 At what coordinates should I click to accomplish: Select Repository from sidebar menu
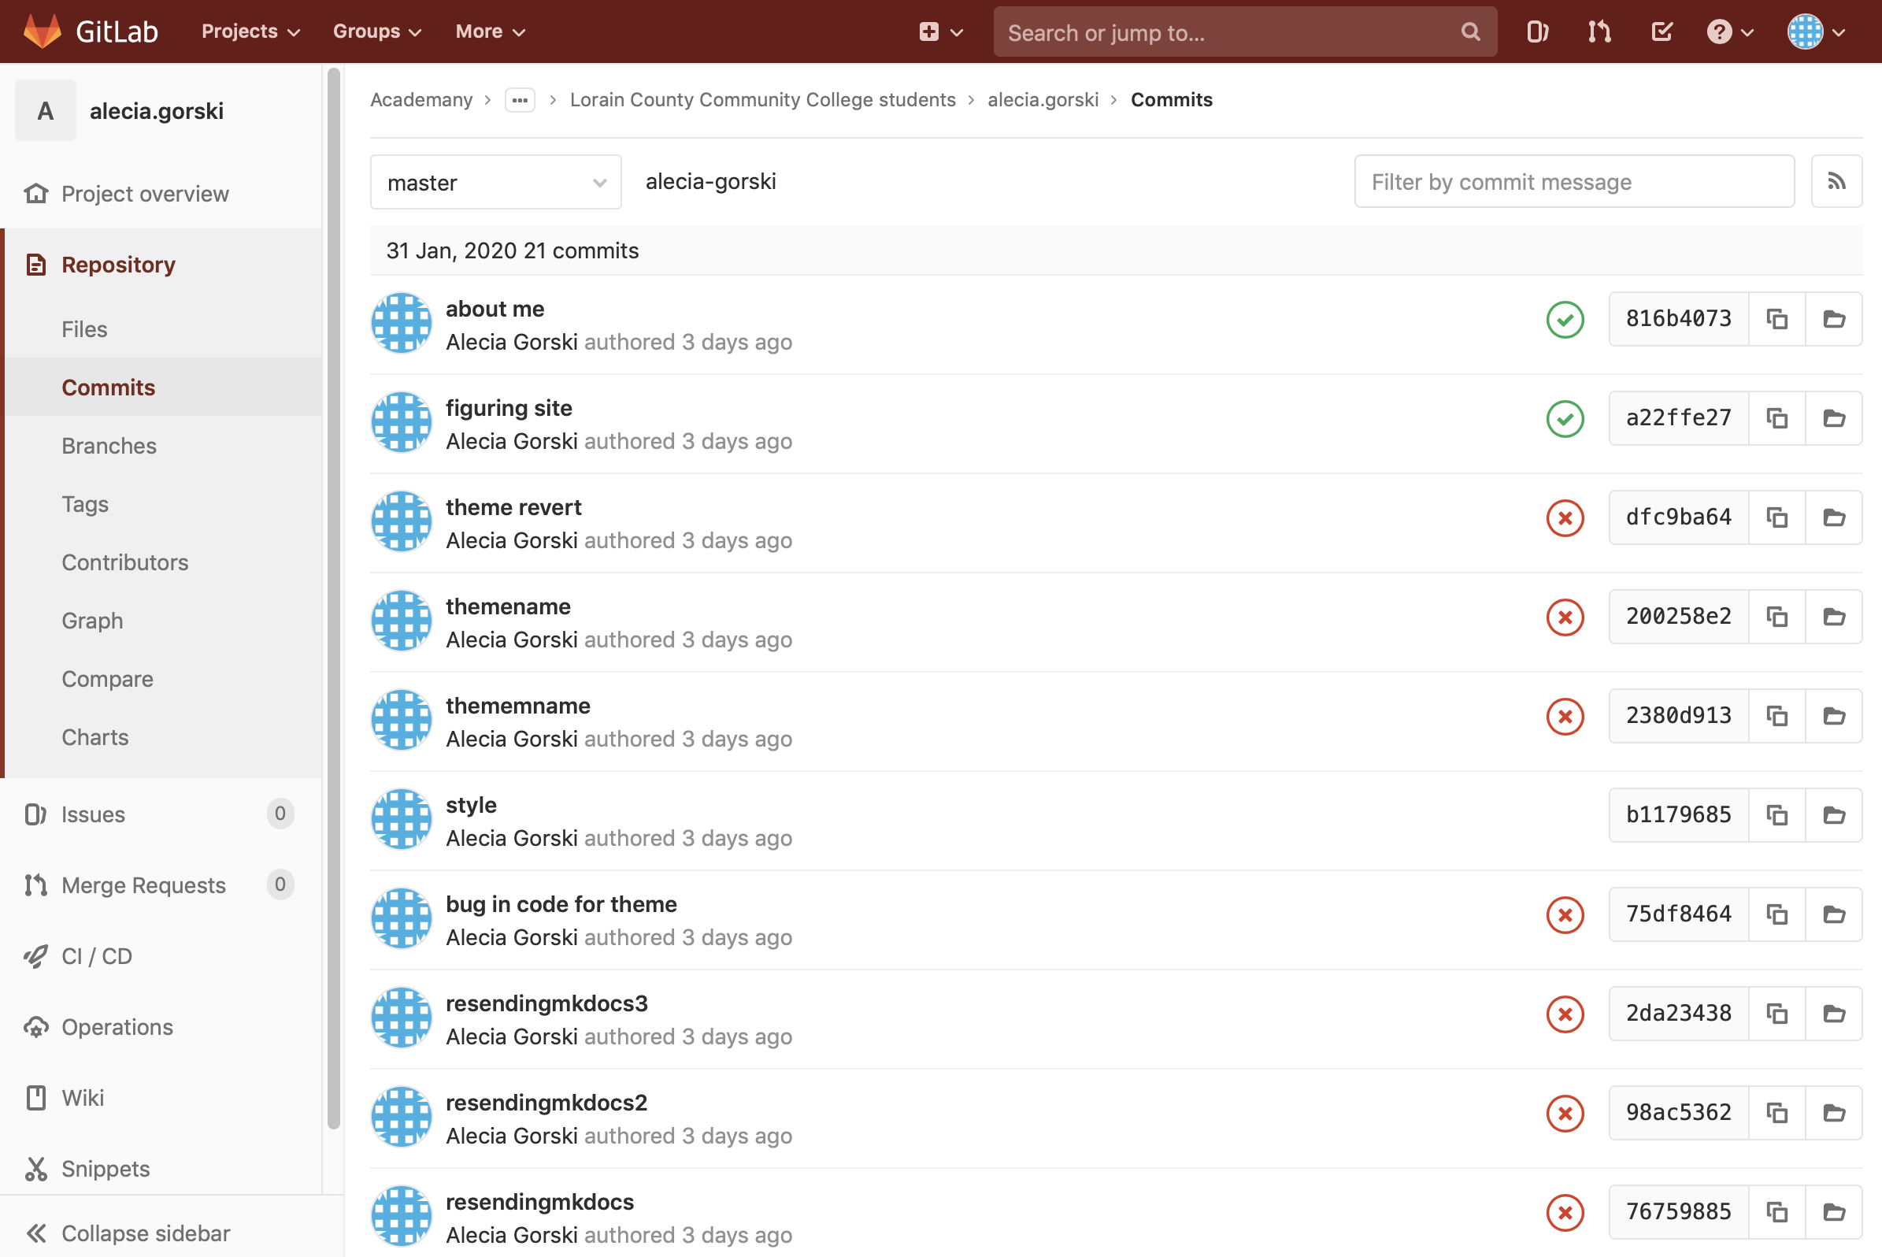coord(118,262)
